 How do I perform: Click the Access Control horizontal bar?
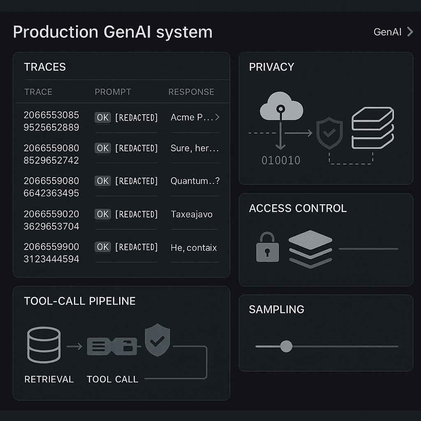(368, 249)
